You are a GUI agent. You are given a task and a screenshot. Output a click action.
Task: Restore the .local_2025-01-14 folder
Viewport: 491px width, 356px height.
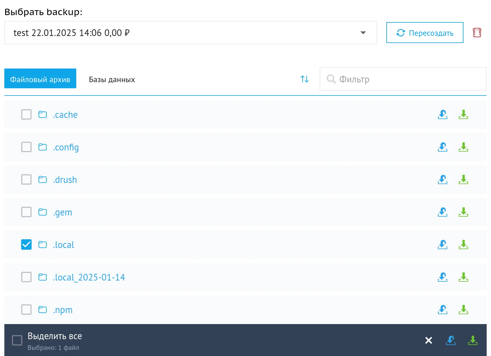point(442,277)
